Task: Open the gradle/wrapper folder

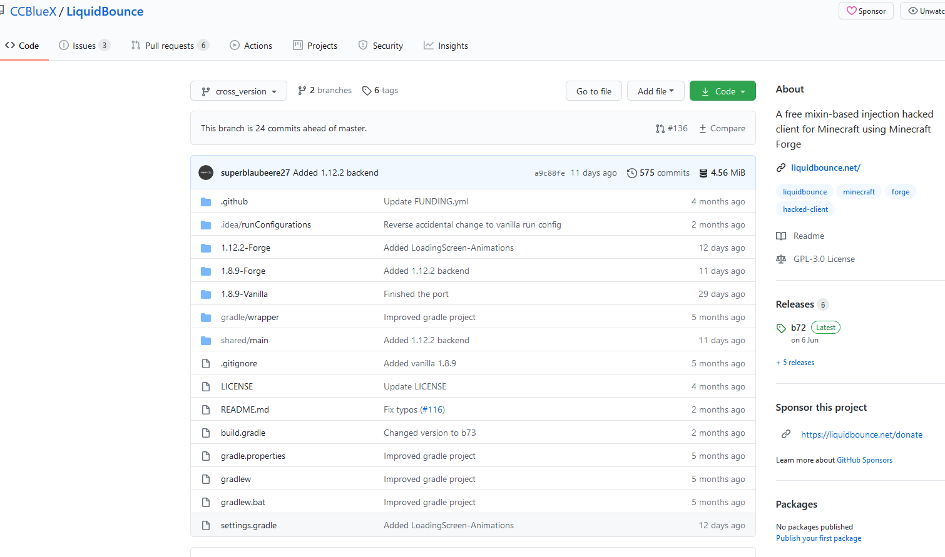Action: [250, 317]
